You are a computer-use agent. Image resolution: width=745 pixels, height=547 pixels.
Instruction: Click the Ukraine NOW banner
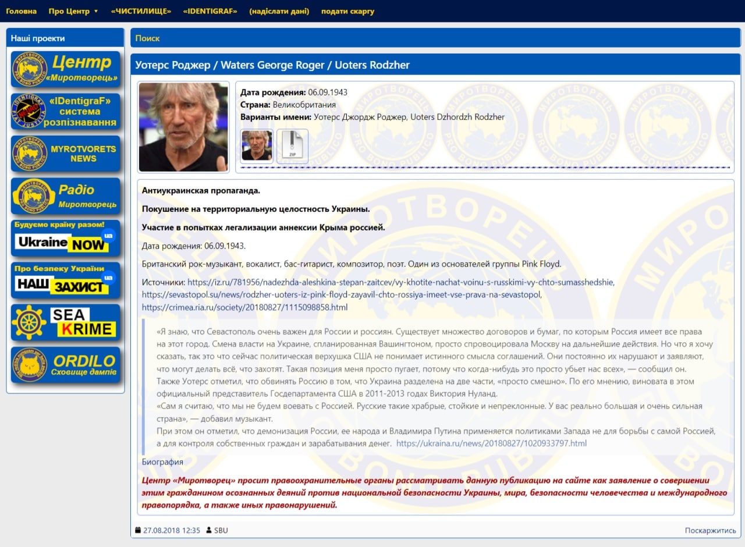coord(65,239)
